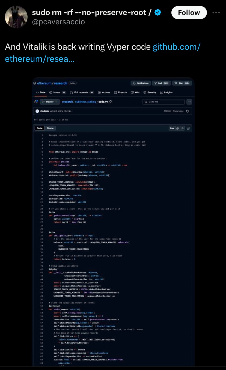Click the @pcaversaccio handle
Screen dimensions: 226x370
click(x=58, y=22)
